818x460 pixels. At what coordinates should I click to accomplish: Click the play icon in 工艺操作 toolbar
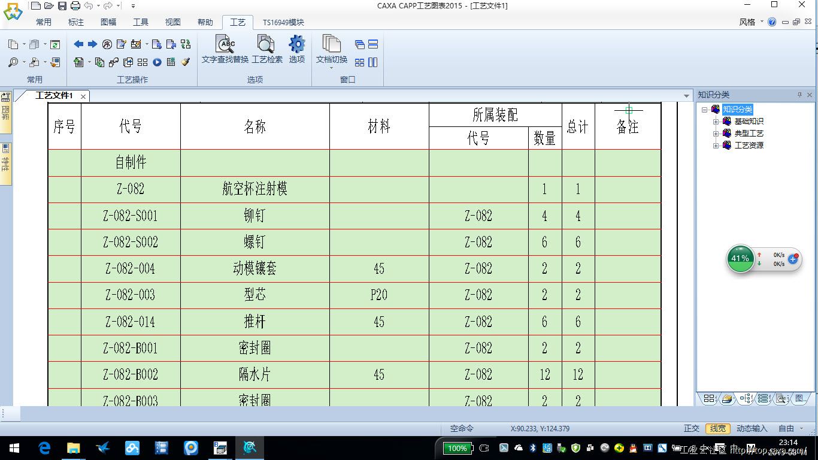click(x=157, y=62)
